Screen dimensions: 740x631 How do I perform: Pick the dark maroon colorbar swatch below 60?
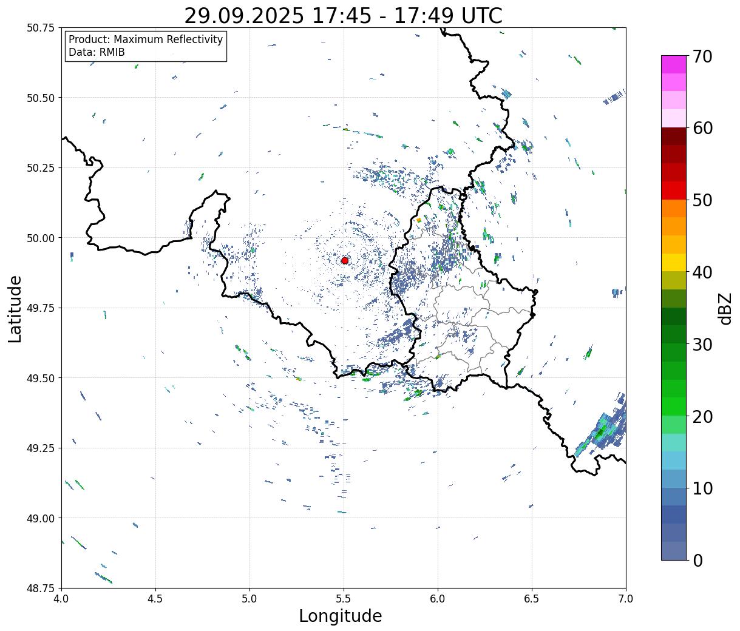(x=674, y=137)
